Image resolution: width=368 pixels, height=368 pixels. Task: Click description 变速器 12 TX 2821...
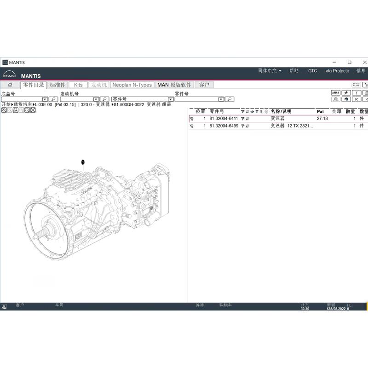[292, 126]
